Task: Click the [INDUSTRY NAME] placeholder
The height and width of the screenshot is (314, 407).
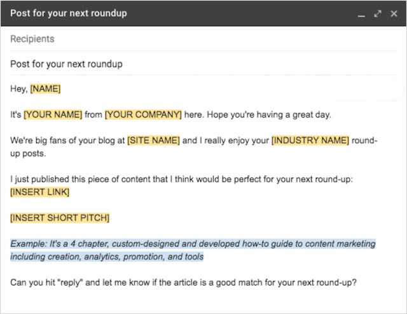Action: click(x=310, y=140)
